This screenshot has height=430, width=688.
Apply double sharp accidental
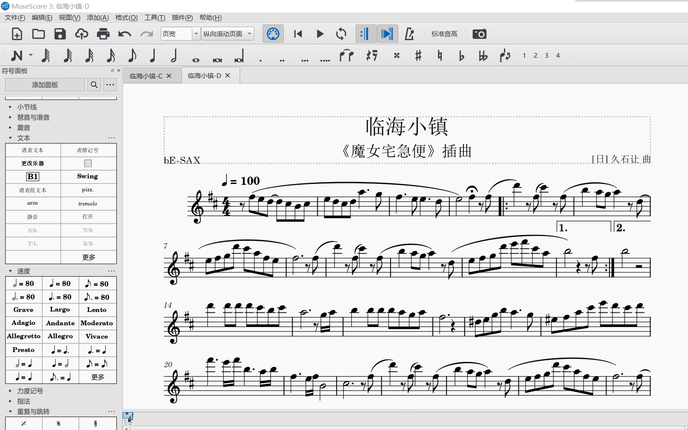pyautogui.click(x=397, y=55)
